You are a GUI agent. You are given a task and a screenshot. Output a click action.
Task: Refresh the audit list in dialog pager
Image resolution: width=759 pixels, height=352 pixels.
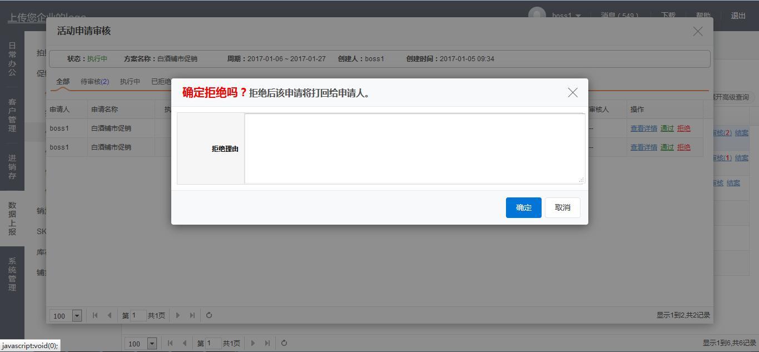click(x=209, y=315)
